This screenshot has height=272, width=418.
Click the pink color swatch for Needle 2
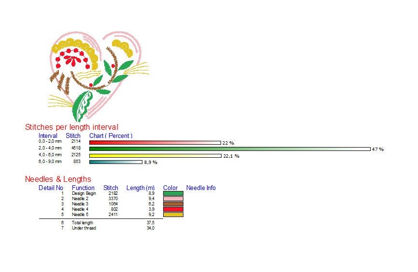point(173,199)
